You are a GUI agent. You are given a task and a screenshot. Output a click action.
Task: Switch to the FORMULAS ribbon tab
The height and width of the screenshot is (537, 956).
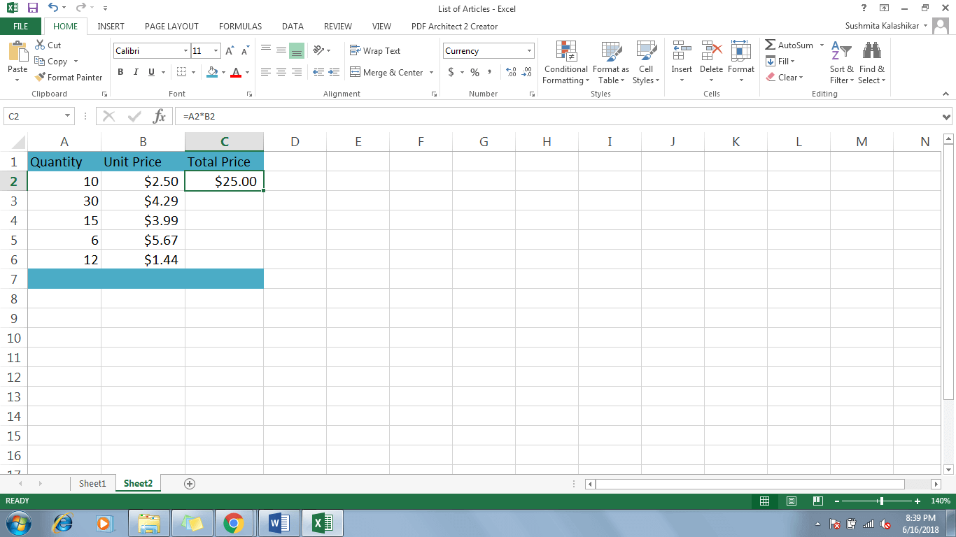point(240,26)
